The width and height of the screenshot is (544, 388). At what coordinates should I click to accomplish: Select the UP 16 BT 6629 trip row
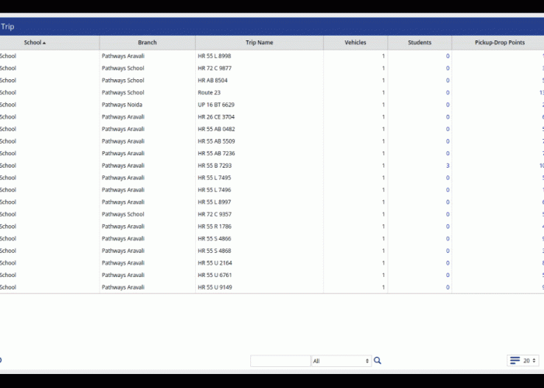pyautogui.click(x=216, y=105)
